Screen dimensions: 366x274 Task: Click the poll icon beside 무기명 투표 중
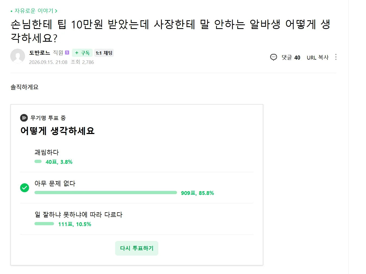[x=24, y=118]
